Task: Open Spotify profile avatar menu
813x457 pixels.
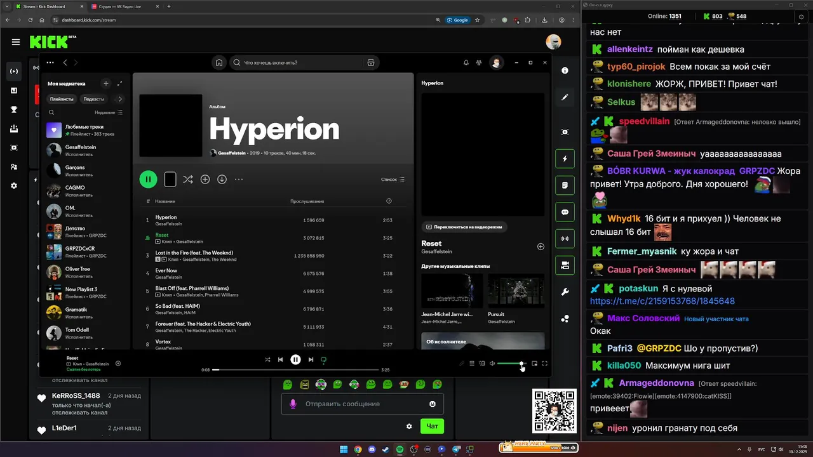Action: (x=496, y=62)
